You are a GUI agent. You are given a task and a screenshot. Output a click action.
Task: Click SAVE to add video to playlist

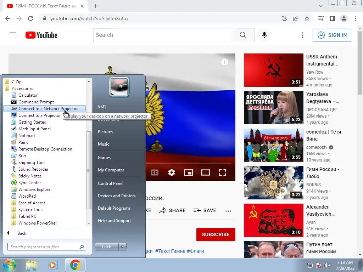205,210
